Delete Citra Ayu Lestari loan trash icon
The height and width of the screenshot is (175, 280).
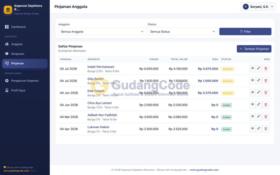[266, 105]
